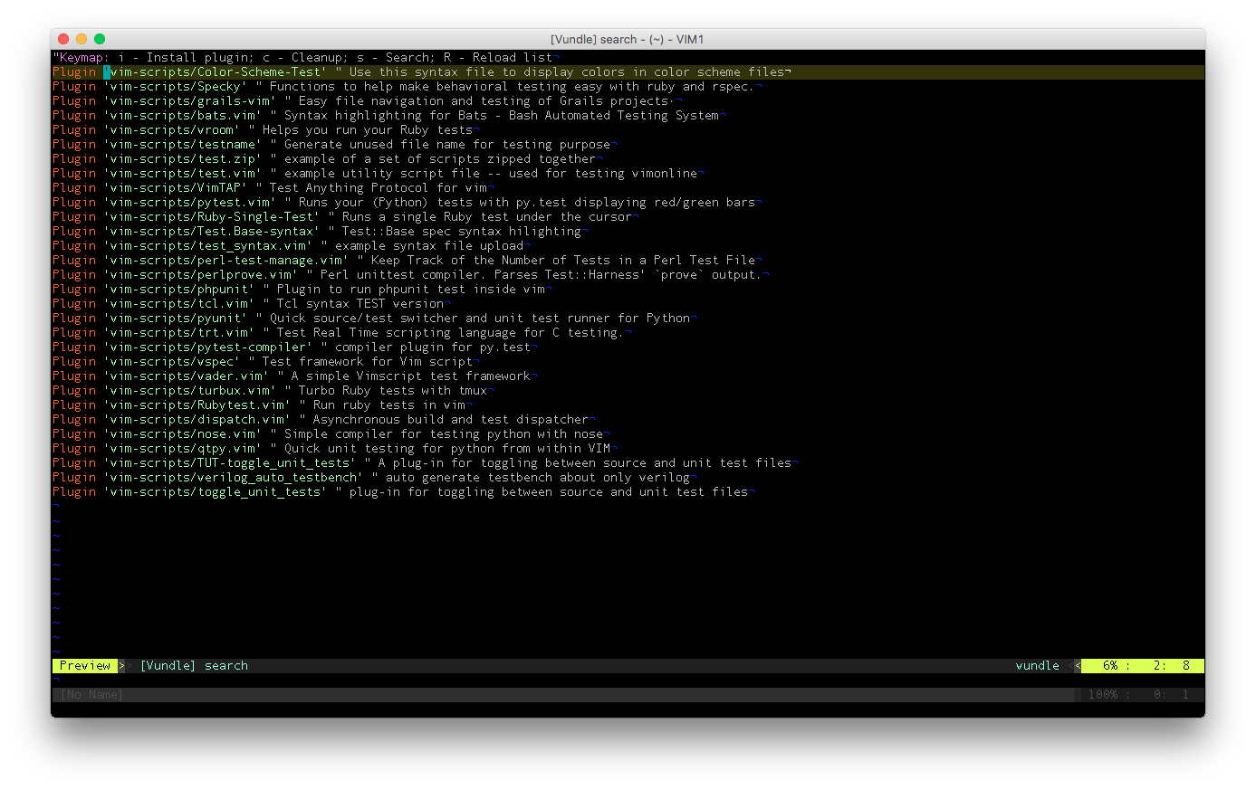Click 'Turbo Ruby tests with tmux' description
This screenshot has height=790, width=1256.
point(393,391)
